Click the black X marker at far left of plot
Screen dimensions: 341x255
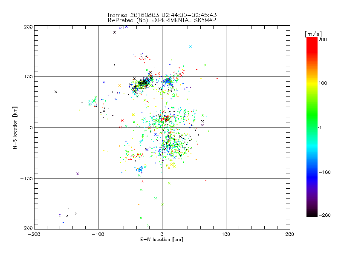[56, 92]
